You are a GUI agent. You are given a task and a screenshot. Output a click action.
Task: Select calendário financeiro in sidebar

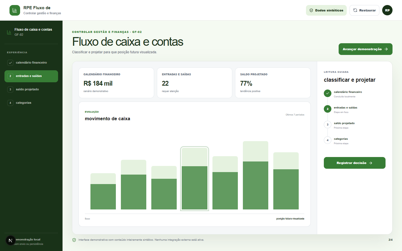pyautogui.click(x=31, y=63)
